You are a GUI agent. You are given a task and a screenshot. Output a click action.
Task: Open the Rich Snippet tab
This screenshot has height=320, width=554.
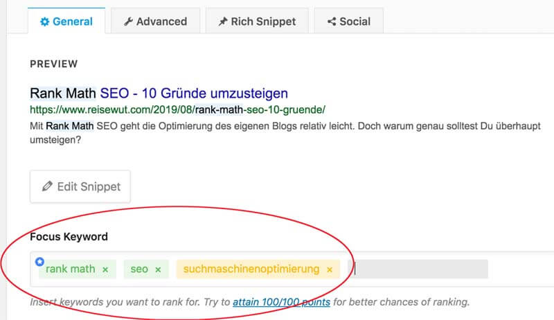(257, 21)
